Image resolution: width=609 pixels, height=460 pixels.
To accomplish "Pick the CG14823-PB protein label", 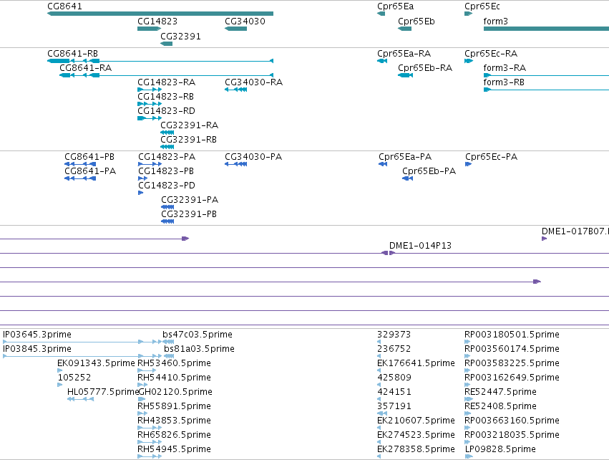I will (x=166, y=171).
